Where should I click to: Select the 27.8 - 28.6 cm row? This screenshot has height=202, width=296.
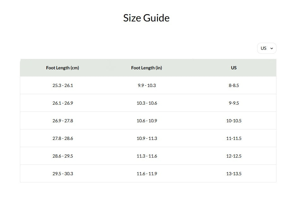(63, 138)
